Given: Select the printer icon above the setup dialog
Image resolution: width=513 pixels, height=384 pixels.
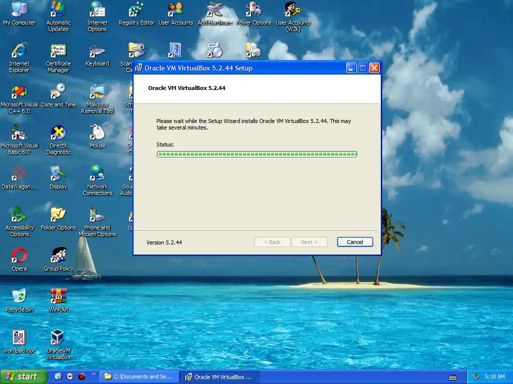Looking at the screenshot, I should pos(253,50).
